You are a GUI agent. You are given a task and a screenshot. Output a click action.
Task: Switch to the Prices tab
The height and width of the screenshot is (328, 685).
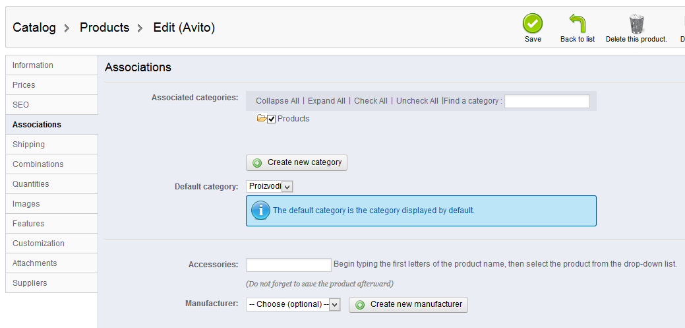coord(51,85)
